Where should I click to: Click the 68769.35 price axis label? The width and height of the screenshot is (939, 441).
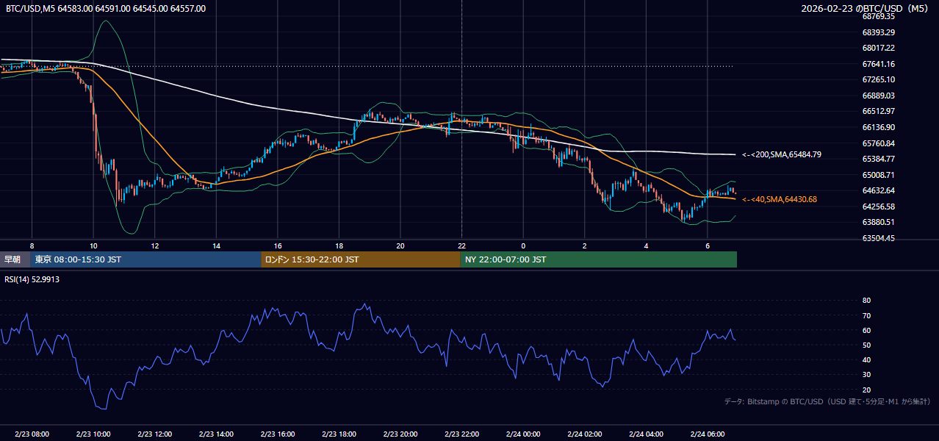click(879, 16)
